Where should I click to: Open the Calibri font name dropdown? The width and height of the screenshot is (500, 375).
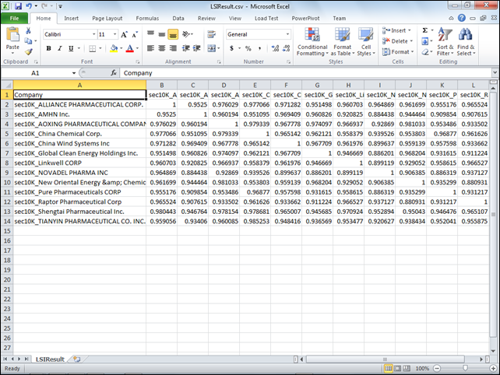[x=94, y=34]
